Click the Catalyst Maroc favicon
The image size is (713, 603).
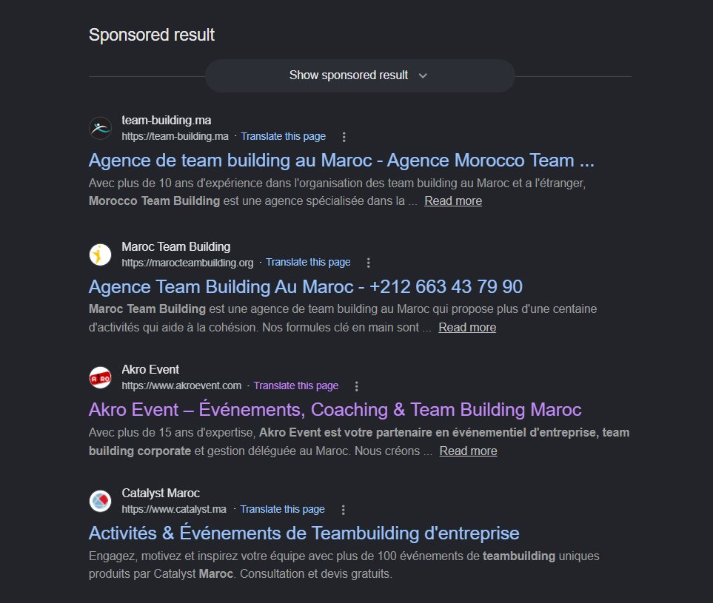(x=100, y=501)
